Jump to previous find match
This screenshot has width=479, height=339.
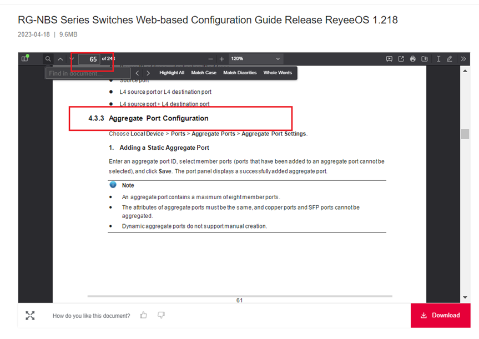tap(137, 73)
